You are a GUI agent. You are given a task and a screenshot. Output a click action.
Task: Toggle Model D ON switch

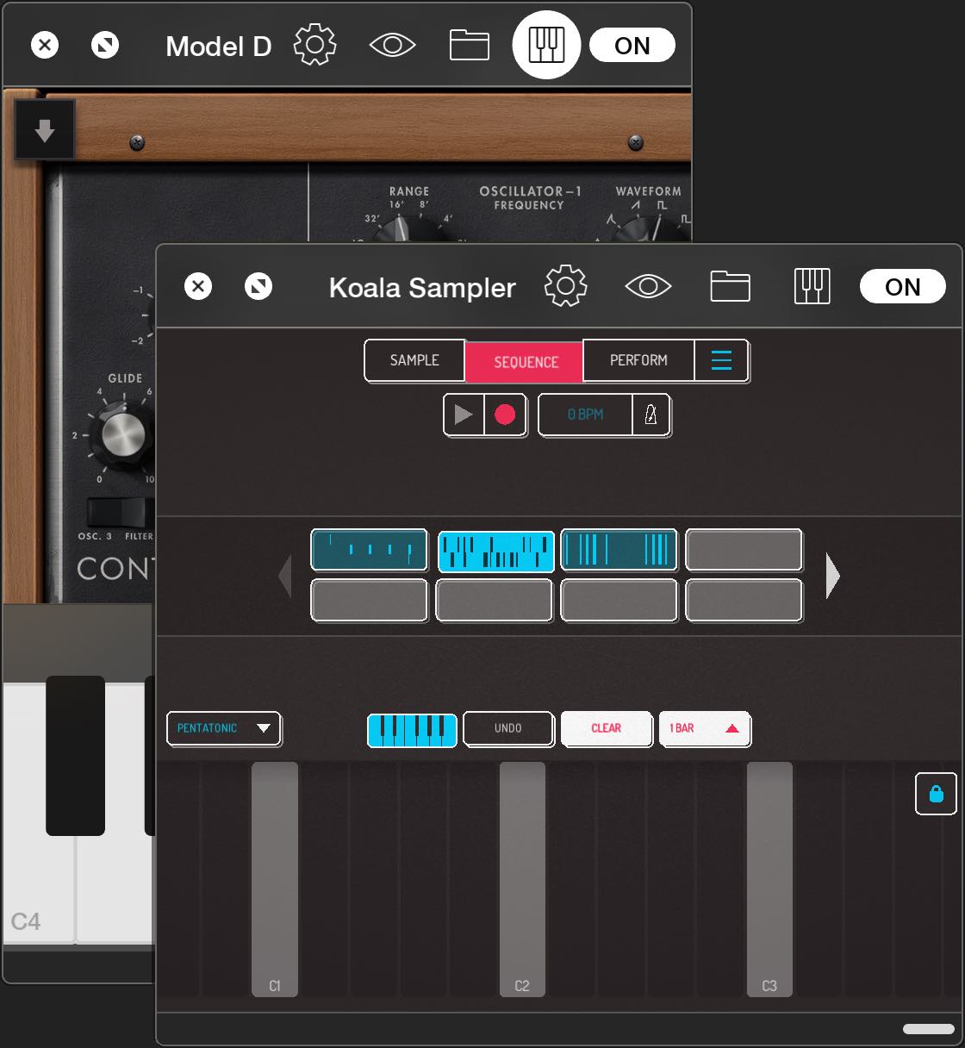coord(632,45)
